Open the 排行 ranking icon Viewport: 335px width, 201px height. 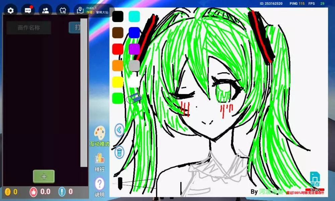(x=99, y=162)
